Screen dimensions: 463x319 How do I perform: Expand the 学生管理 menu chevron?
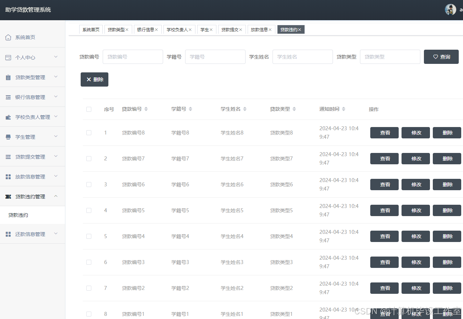[x=56, y=136]
